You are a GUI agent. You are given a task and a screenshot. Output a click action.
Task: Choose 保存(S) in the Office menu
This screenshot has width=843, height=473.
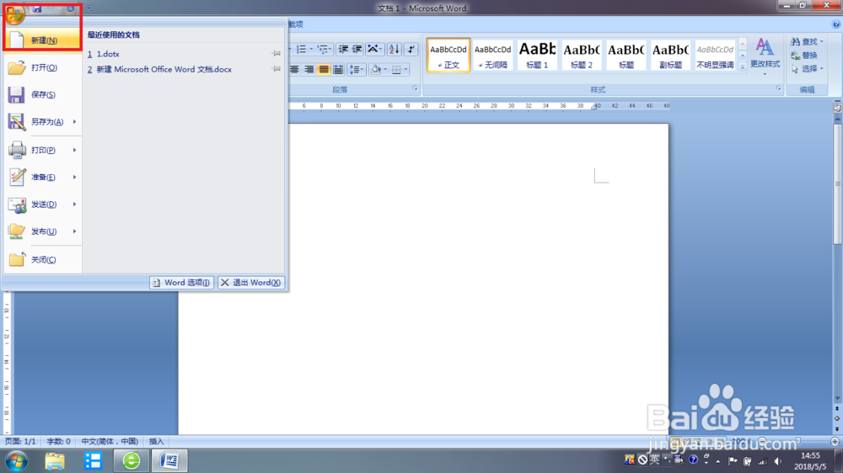(43, 94)
